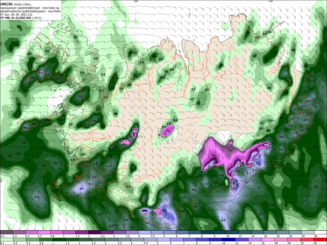Select the '4.0' value near the west coast

26,128
